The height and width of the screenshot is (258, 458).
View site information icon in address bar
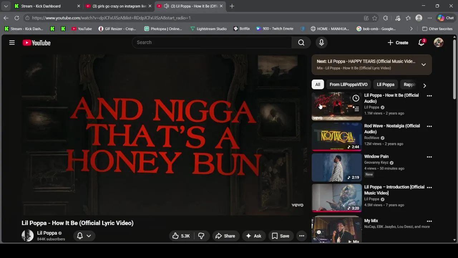(28, 18)
